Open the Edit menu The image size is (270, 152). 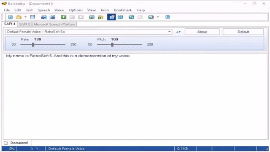pos(18,10)
